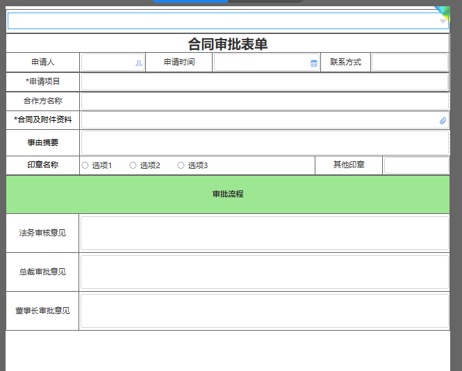
Task: Focus the 总裁审批意见 text area
Action: click(265, 272)
